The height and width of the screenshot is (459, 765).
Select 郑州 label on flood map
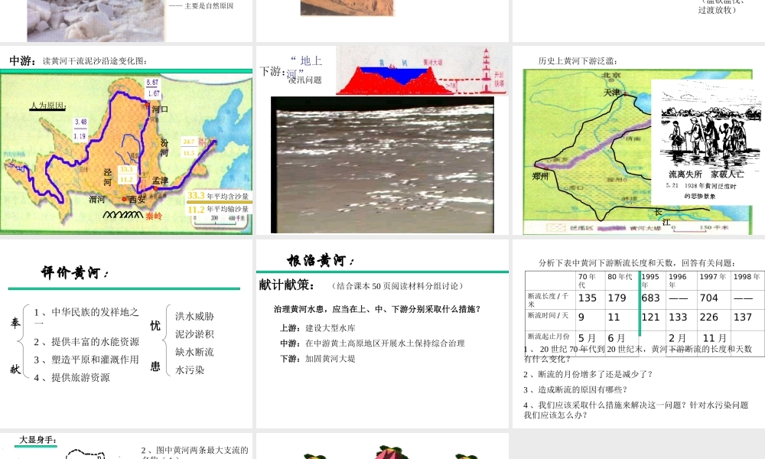(x=541, y=177)
